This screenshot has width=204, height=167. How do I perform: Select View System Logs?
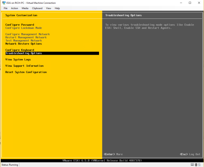click(x=18, y=60)
